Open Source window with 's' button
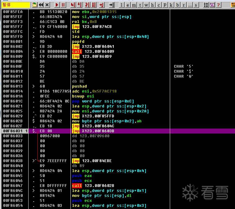This screenshot has width=235, height=209. pos(196,5)
